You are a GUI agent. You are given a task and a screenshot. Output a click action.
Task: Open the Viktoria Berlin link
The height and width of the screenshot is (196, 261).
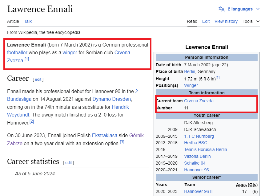click(197, 156)
